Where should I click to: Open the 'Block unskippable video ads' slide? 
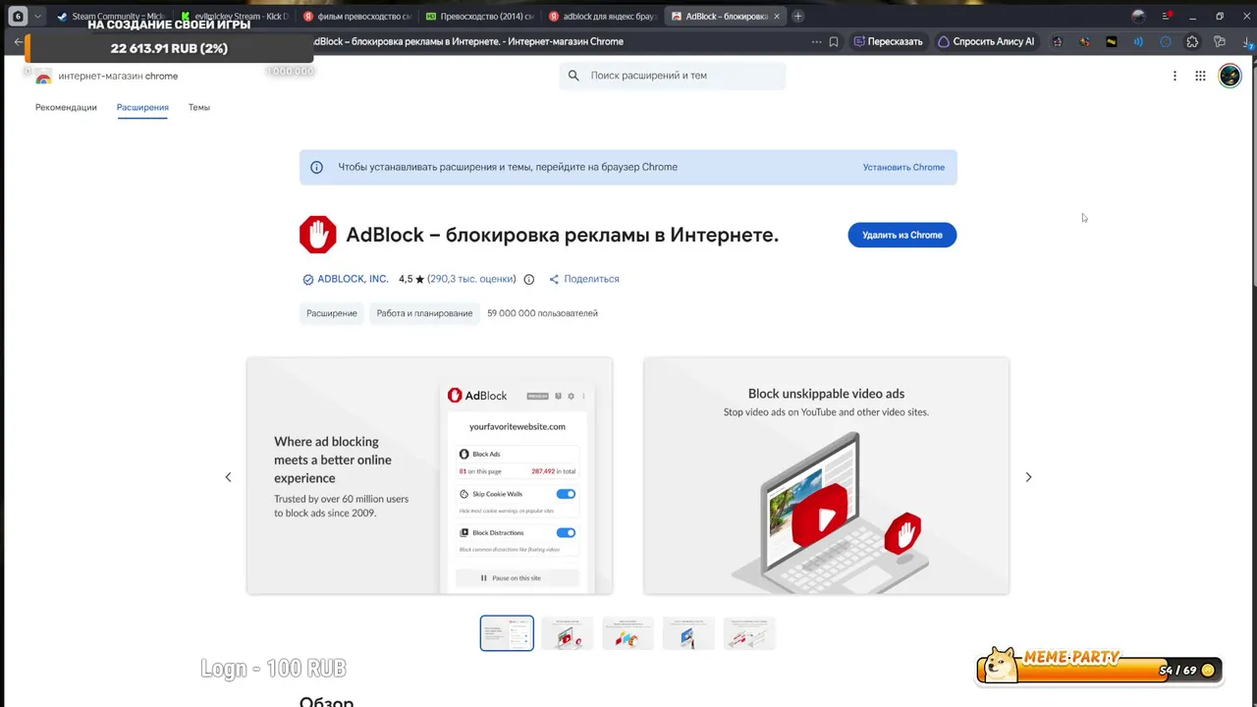tap(826, 475)
